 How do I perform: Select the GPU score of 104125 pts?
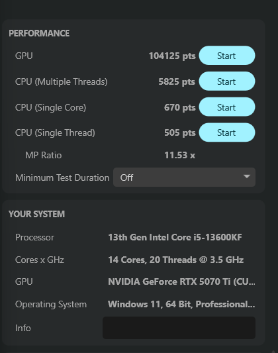[172, 56]
